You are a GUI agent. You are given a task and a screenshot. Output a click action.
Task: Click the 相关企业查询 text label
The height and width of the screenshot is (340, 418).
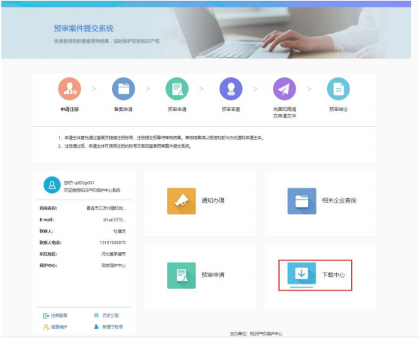[339, 200]
